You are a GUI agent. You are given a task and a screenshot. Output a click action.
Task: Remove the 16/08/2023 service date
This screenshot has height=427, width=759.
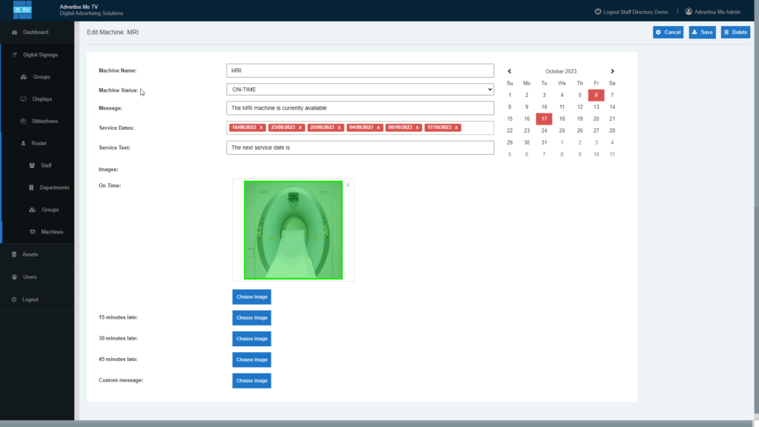262,127
